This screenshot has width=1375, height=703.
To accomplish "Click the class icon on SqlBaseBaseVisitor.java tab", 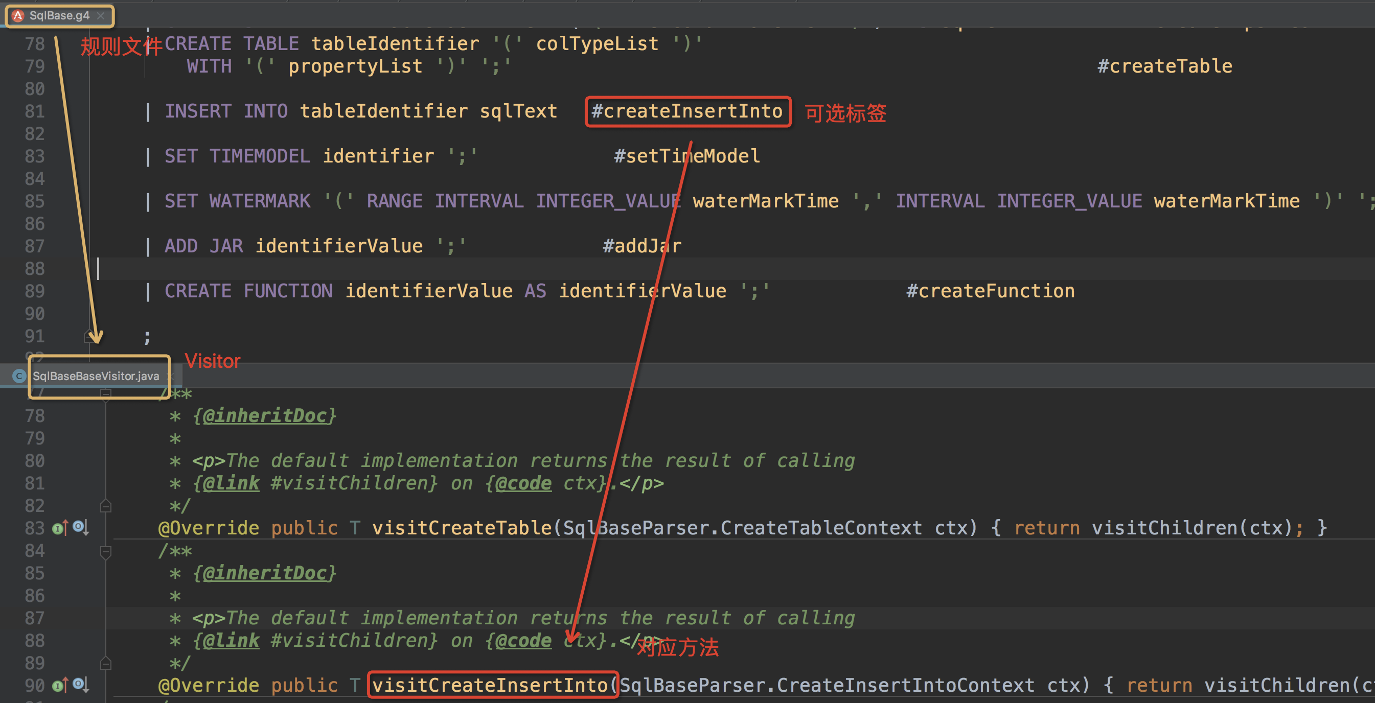I will (19, 376).
